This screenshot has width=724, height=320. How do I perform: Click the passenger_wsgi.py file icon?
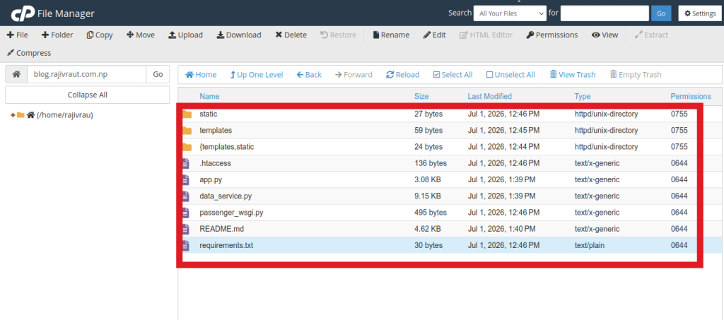(x=186, y=213)
